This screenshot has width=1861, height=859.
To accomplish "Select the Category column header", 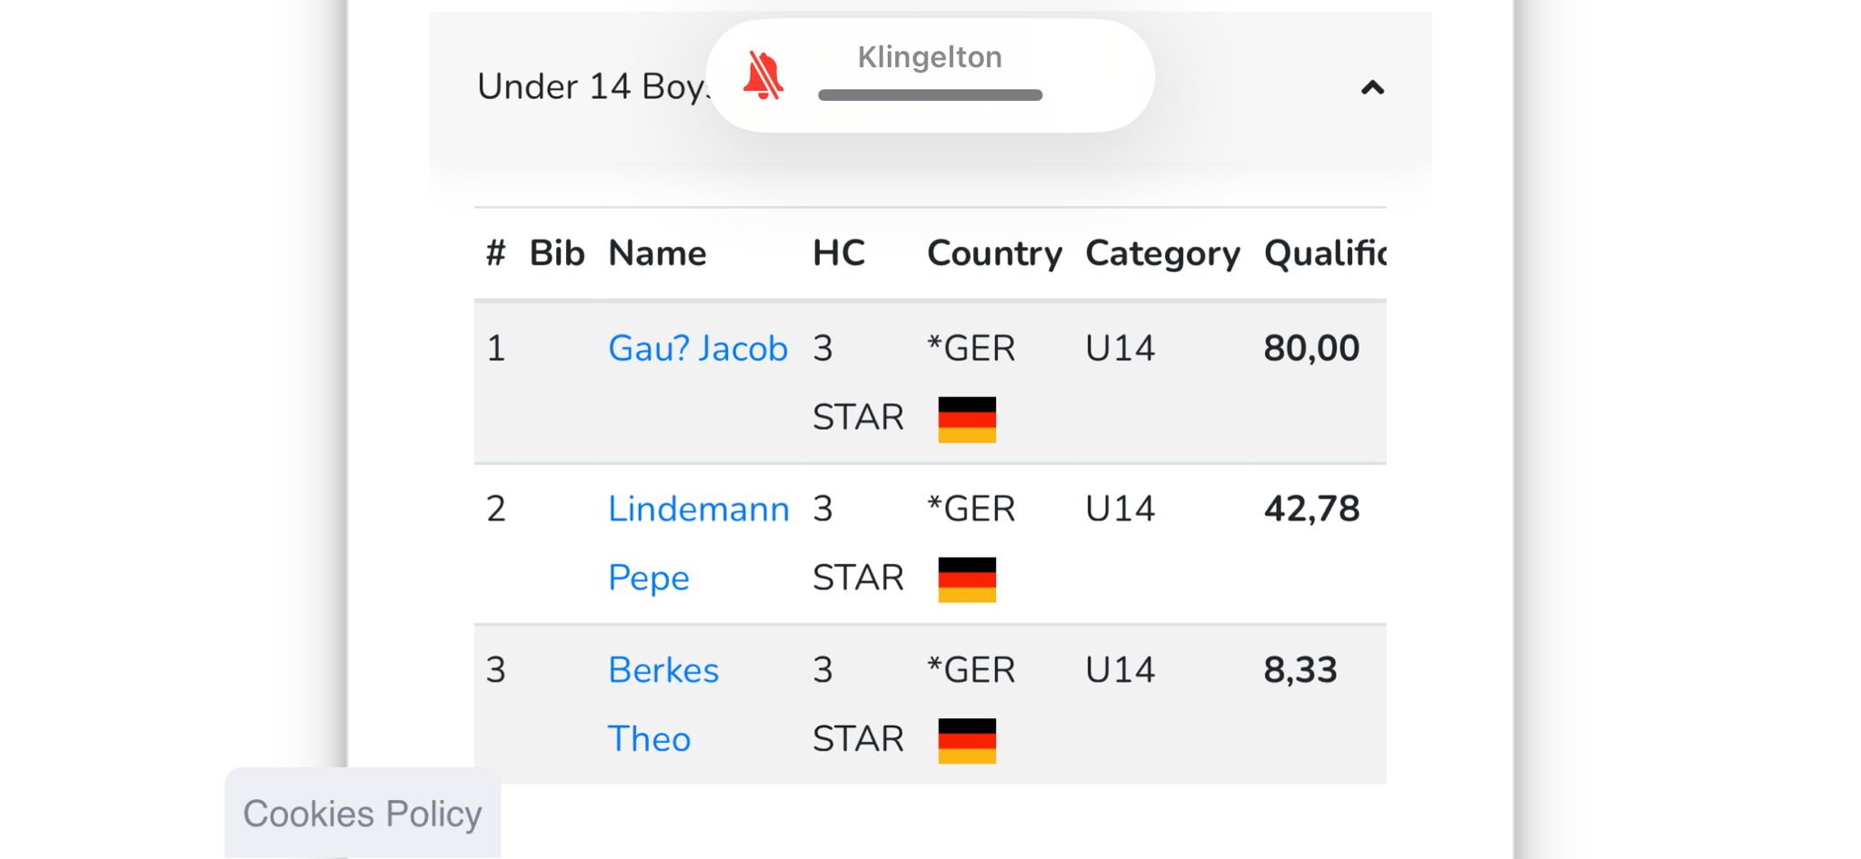I will click(x=1162, y=253).
